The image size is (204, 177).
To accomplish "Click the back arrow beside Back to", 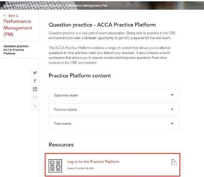I will coord(5,16).
